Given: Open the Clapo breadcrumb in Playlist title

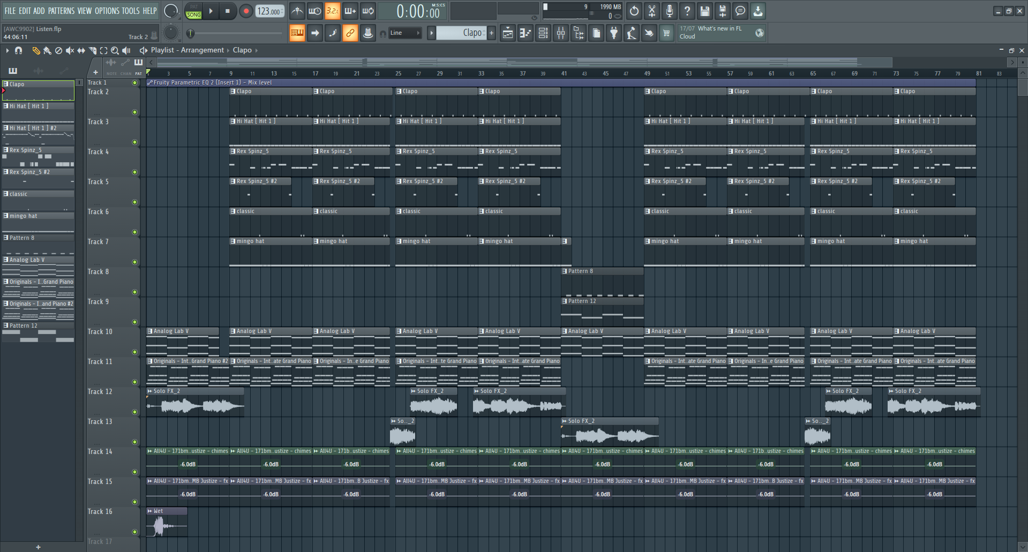Looking at the screenshot, I should 242,50.
